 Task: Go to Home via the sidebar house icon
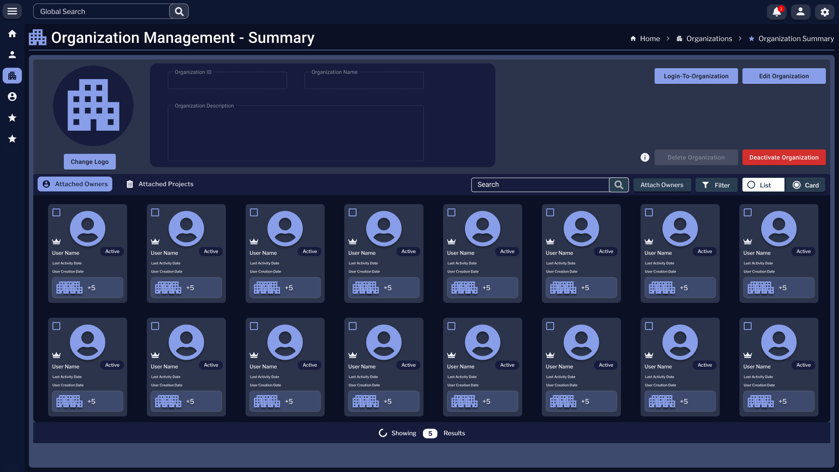[12, 34]
